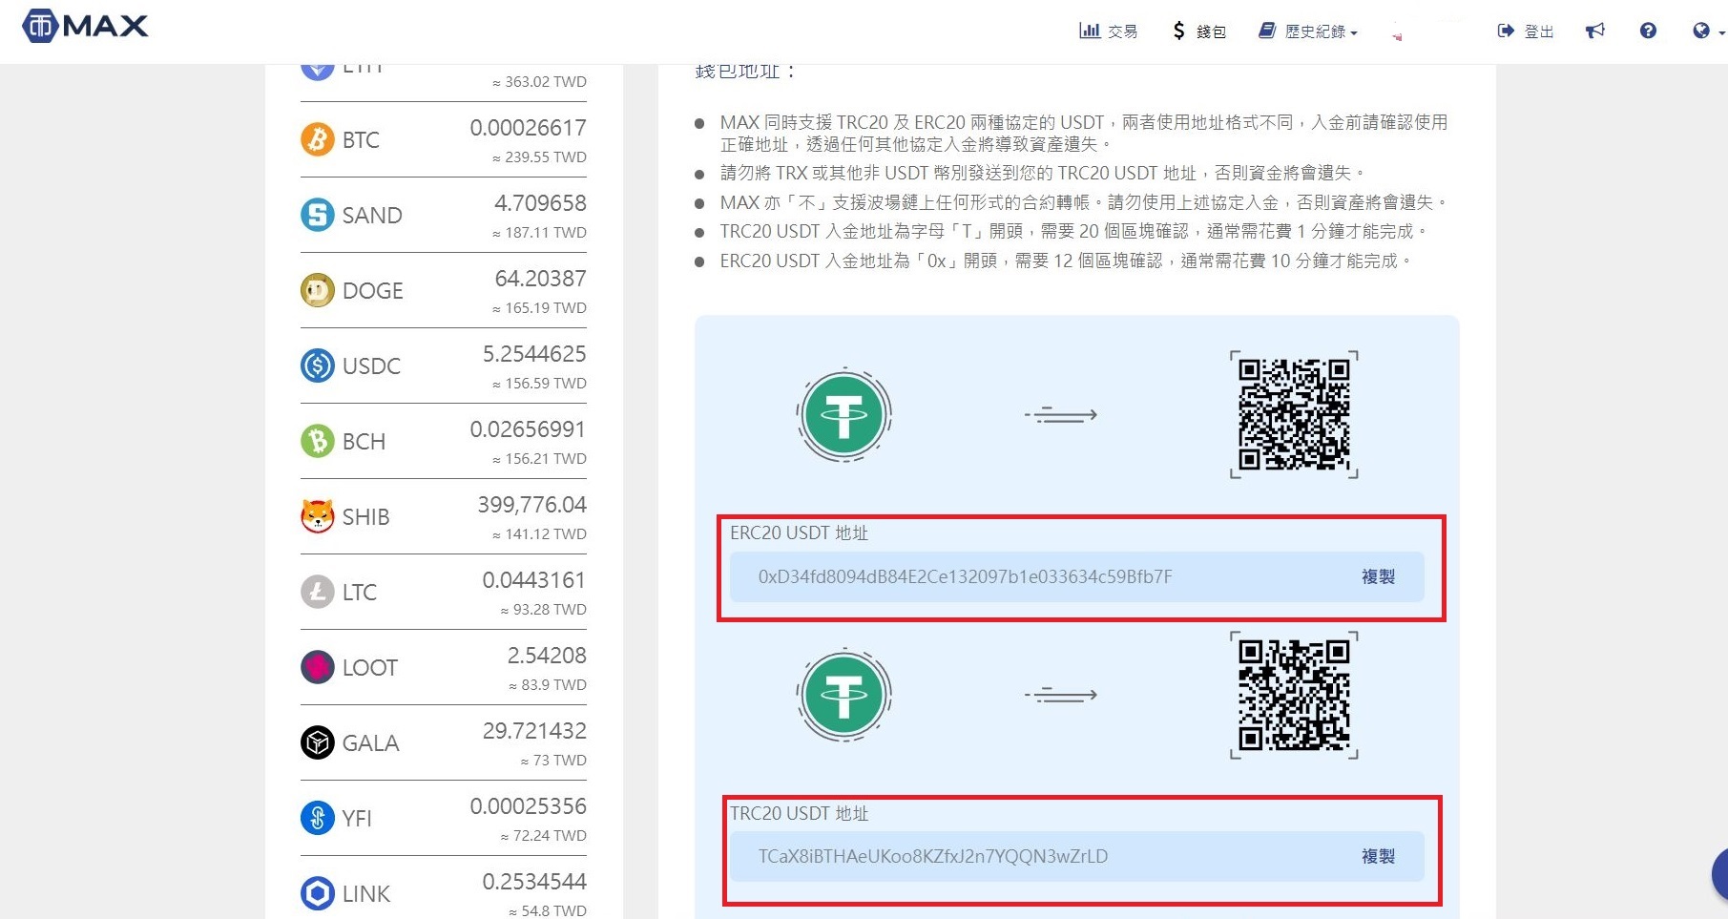Click LINK balance 0.2534544
The image size is (1728, 919).
pyautogui.click(x=534, y=882)
